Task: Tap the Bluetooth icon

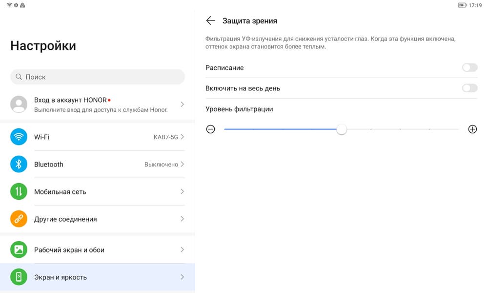Action: [19, 165]
